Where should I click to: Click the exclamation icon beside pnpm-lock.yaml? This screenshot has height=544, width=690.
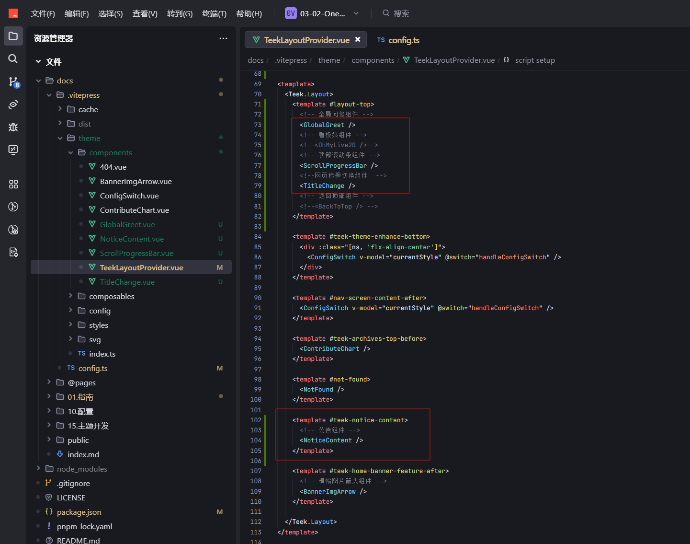pyautogui.click(x=48, y=526)
